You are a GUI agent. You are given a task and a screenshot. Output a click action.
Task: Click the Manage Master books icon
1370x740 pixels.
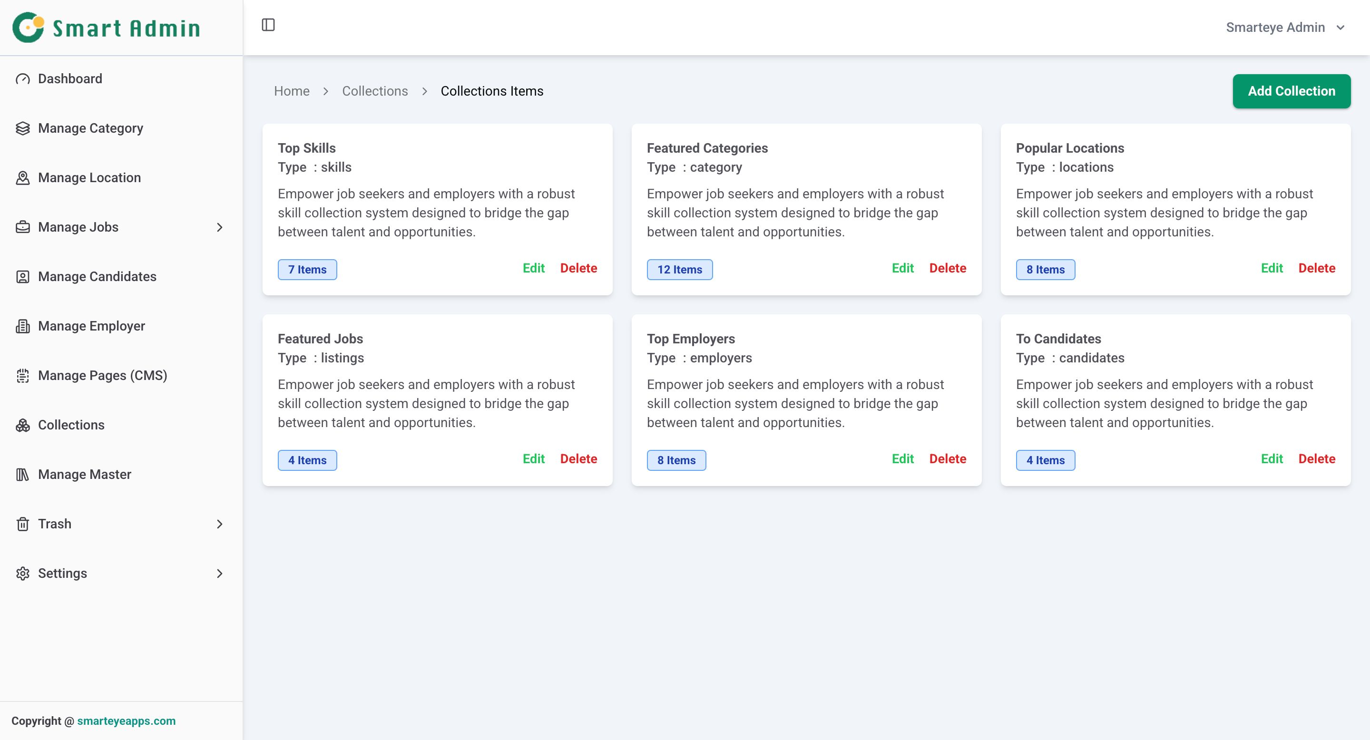22,475
